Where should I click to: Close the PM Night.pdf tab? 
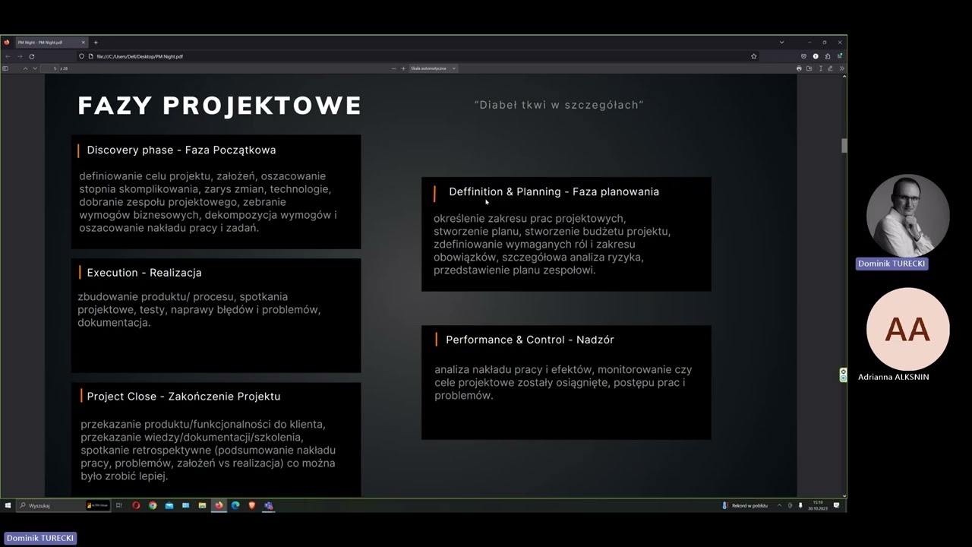[x=84, y=43]
